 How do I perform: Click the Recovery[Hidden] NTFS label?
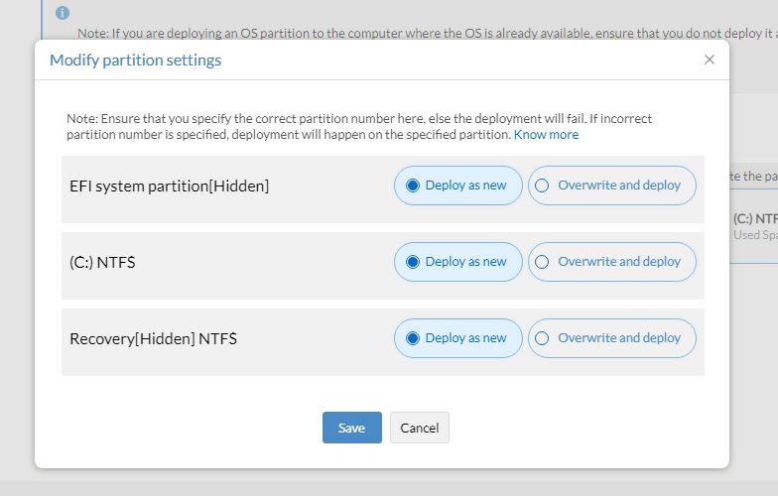tap(153, 339)
